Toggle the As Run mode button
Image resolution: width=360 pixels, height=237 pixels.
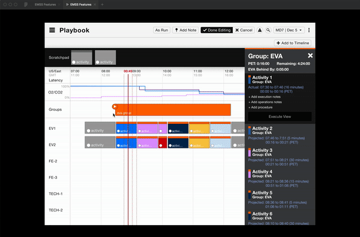[161, 30]
